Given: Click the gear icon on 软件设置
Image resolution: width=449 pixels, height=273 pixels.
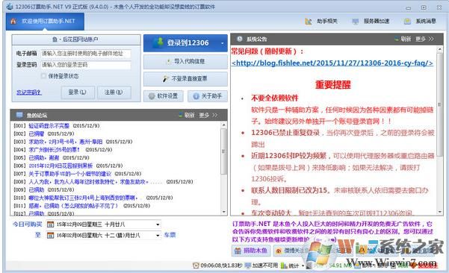Looking at the screenshot, I should pyautogui.click(x=152, y=96).
